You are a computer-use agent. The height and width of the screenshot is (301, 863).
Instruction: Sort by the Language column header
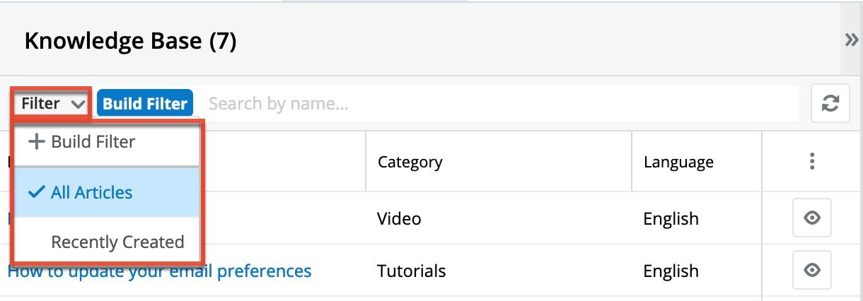point(678,162)
